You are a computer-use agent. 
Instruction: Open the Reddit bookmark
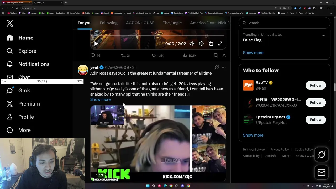coord(86,13)
